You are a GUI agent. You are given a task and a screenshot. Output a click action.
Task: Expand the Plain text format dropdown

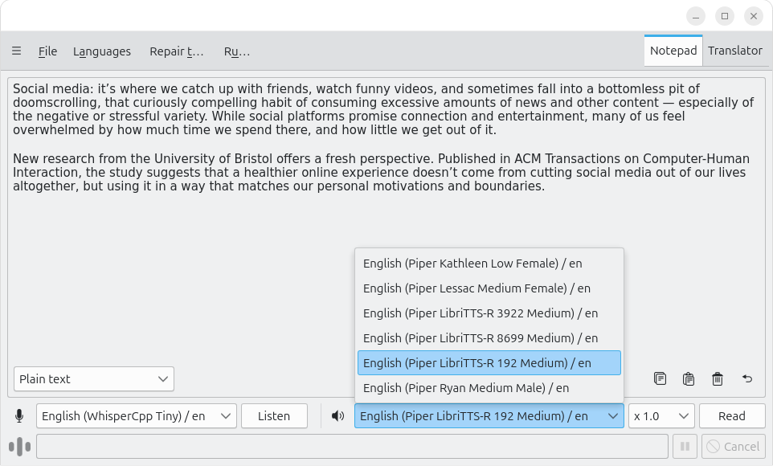pyautogui.click(x=94, y=379)
